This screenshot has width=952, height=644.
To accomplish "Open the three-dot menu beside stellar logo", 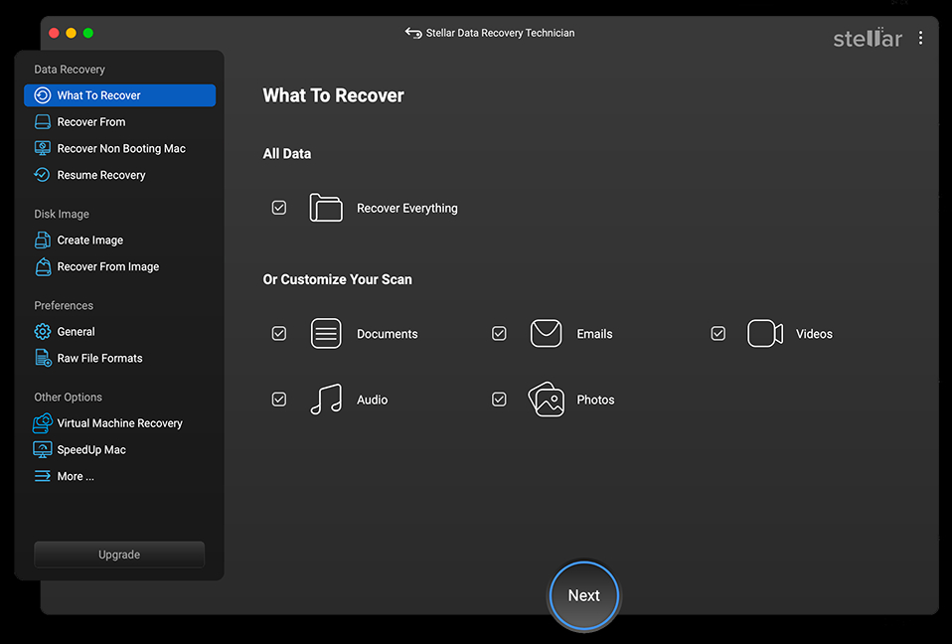I will 921,38.
